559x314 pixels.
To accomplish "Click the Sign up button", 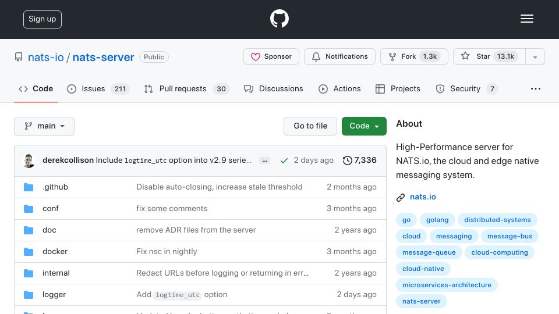I will 43,19.
